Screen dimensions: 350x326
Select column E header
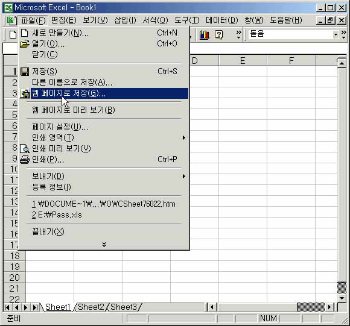tap(243, 60)
